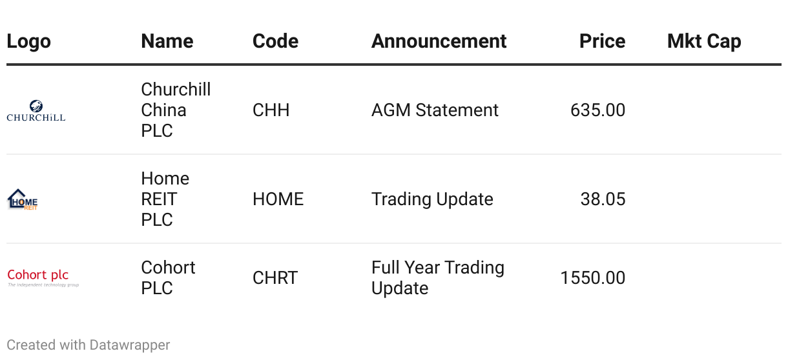Click the Churchill China logo
Image resolution: width=788 pixels, height=360 pixels.
tap(36, 110)
